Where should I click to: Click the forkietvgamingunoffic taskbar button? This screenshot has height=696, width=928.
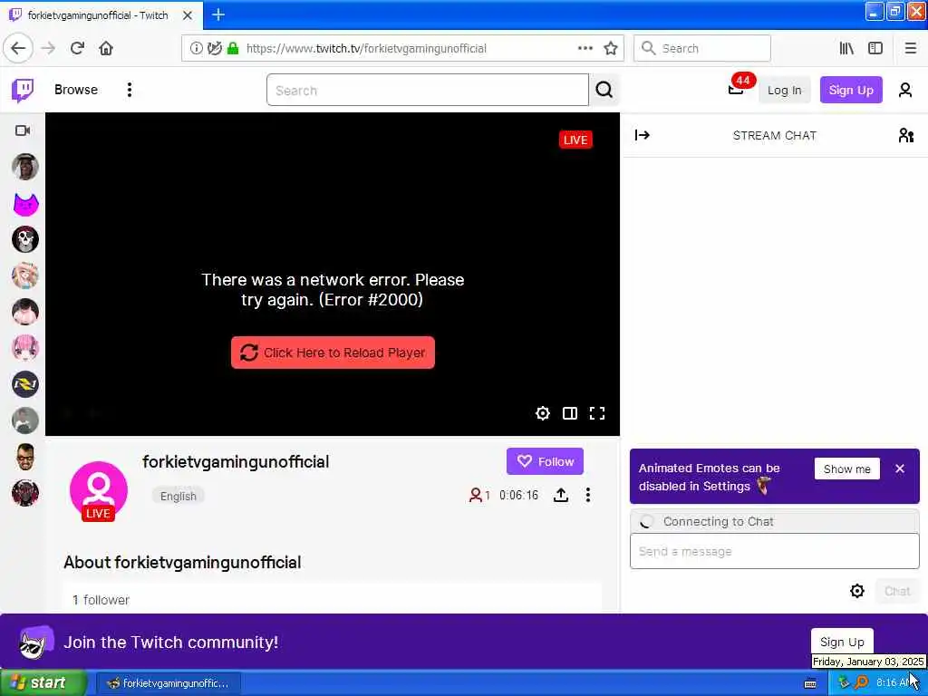[168, 683]
